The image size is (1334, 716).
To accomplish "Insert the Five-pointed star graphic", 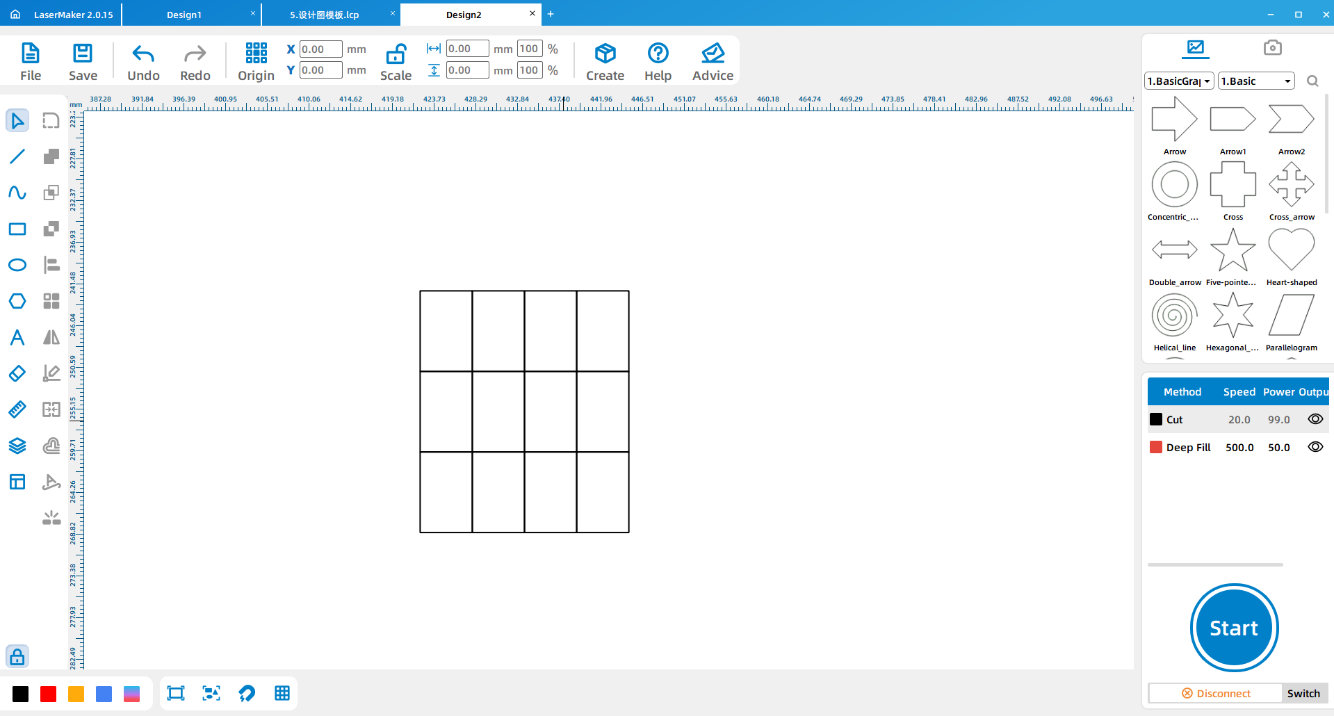I will (1233, 257).
